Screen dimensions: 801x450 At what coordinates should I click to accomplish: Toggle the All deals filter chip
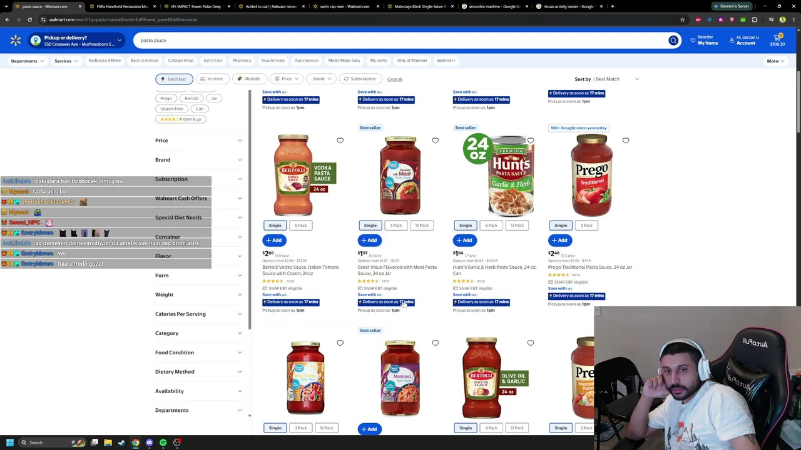coord(249,79)
